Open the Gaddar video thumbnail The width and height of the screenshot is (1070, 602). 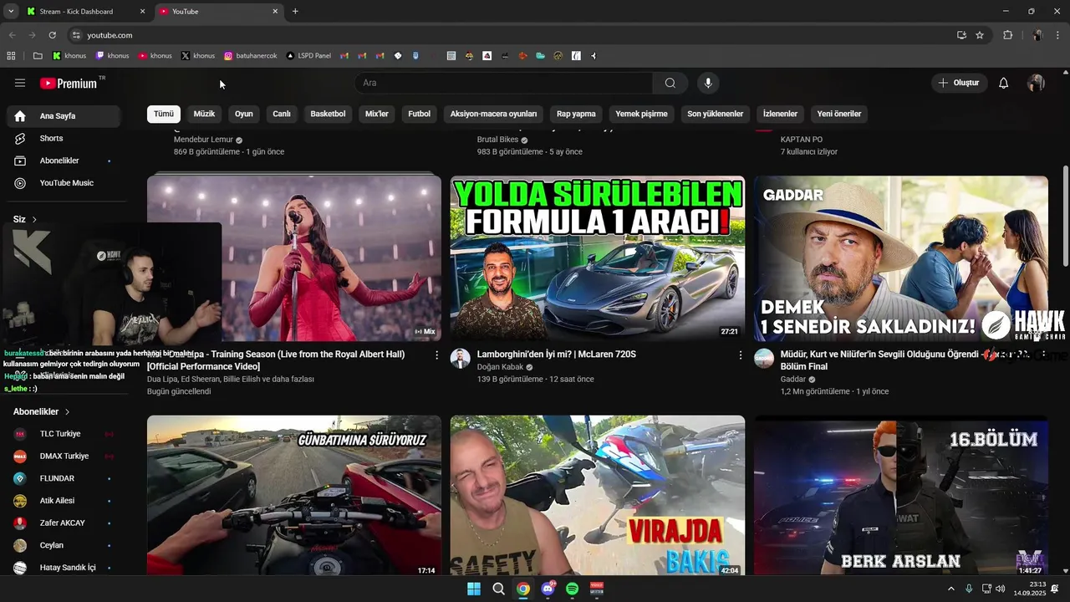[x=901, y=258]
